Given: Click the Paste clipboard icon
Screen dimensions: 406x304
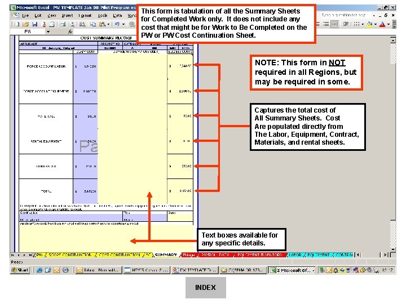Looking at the screenshot, I should click(103, 24).
